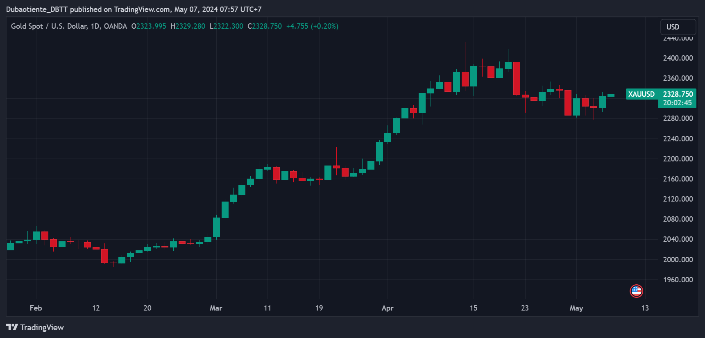705x338 pixels.
Task: Click the 1960.000 price axis label
Action: [x=678, y=280]
